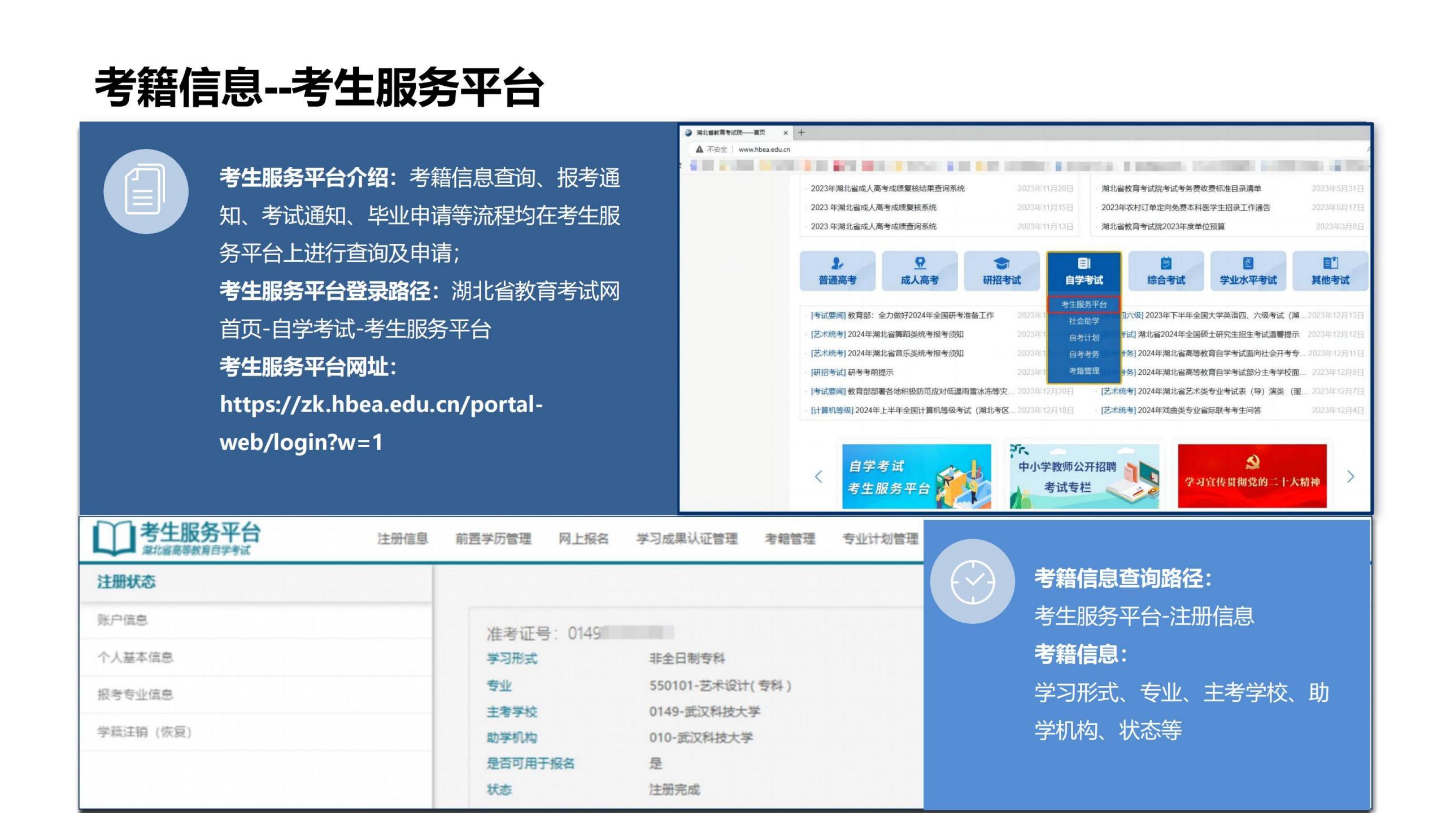This screenshot has height=813, width=1446.
Task: Select 考籍管理 in the 自学考试 dropdown
Action: coord(1083,371)
